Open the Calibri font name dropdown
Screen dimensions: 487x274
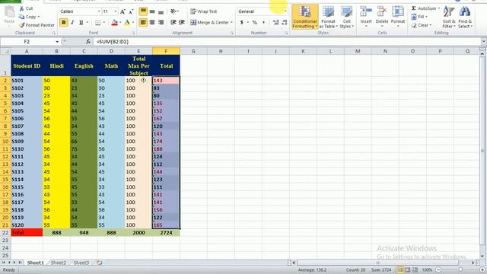(x=99, y=11)
